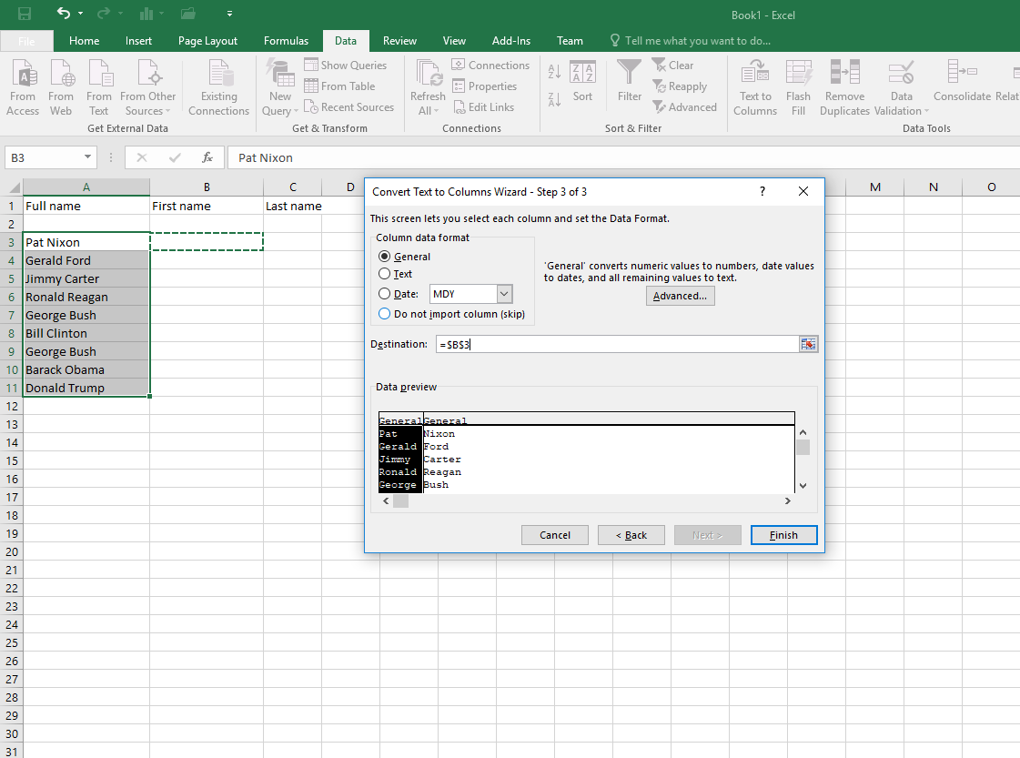Open the Advanced dialog
Screen dimensions: 1020x758
(680, 295)
